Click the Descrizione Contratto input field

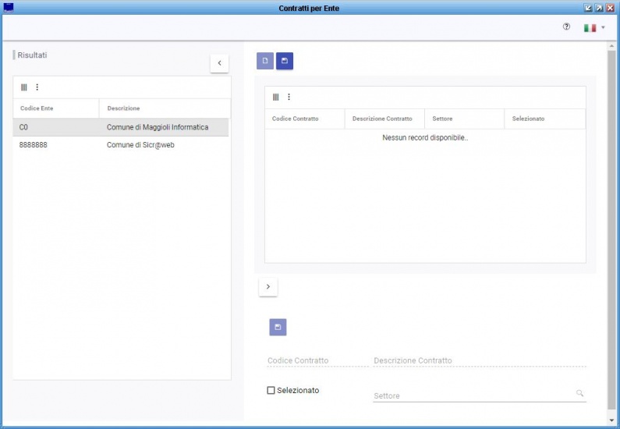(480, 360)
